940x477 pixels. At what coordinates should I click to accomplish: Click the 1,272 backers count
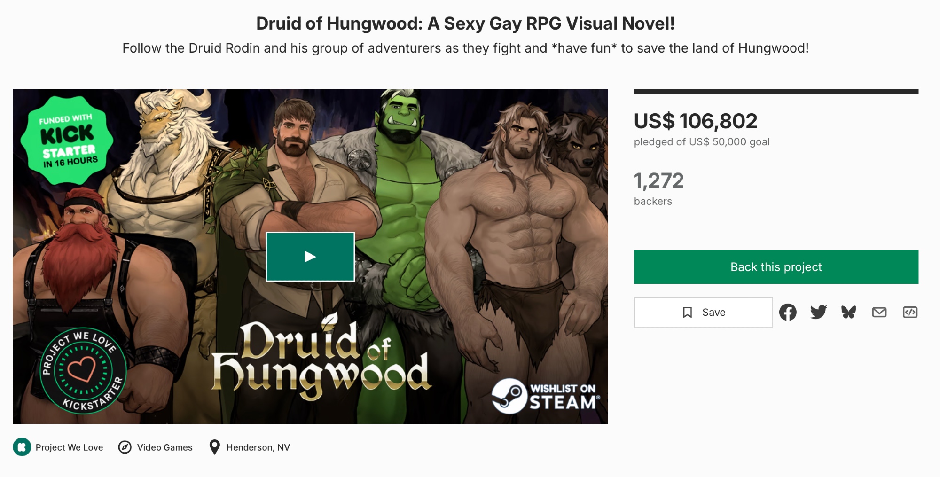658,188
